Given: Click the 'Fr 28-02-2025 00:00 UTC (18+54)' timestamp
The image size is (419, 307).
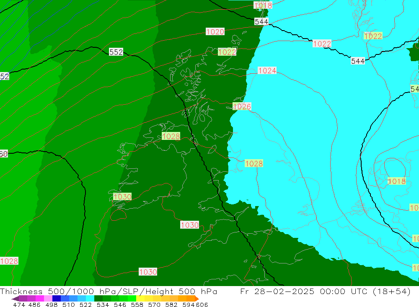Looking at the screenshot, I should tap(326, 292).
